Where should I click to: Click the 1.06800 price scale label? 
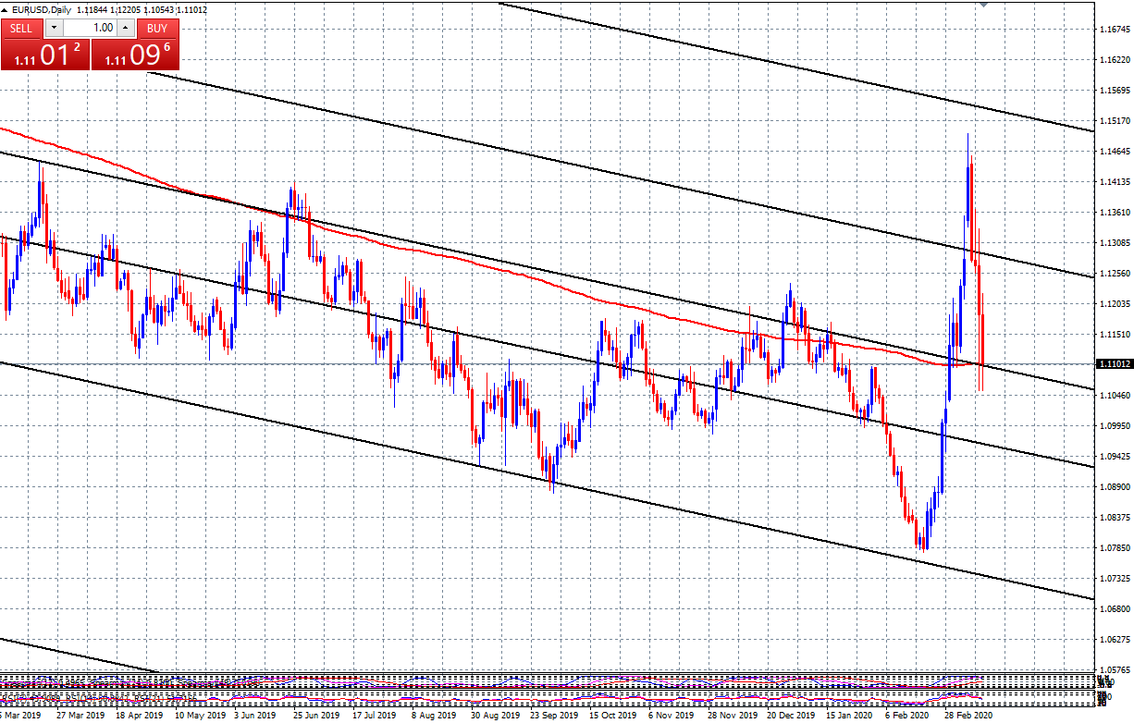(x=1114, y=609)
